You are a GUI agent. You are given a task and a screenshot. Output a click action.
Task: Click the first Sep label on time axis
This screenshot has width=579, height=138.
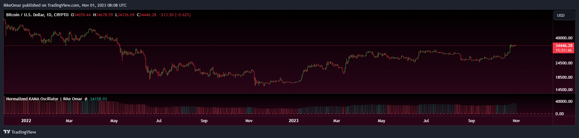(204, 121)
